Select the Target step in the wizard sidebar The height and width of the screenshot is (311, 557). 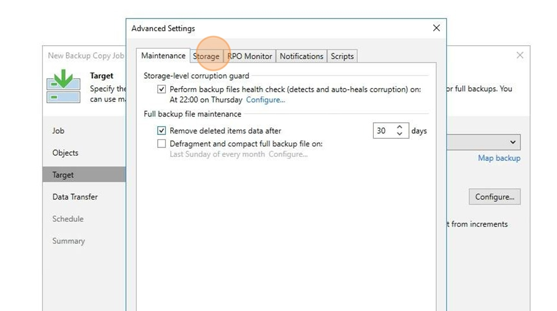(x=84, y=175)
